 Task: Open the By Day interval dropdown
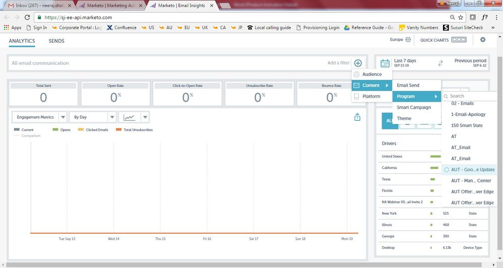tap(112, 117)
